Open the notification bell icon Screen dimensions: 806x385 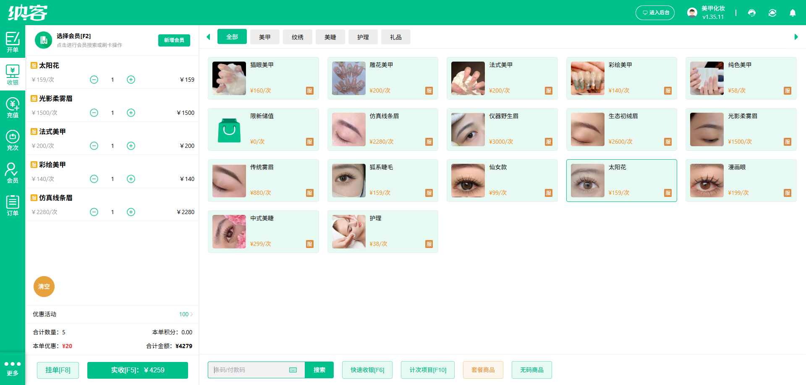coord(793,13)
